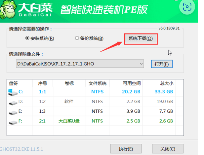Viewport: 204px width, 155px height.
Task: Click the 关闭(C) button
Action: click(168, 149)
